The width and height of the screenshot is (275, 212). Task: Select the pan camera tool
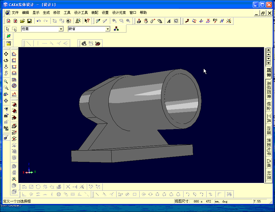point(6,54)
